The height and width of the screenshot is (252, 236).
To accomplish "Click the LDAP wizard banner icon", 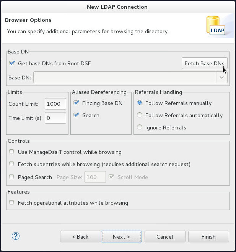I will (215, 26).
